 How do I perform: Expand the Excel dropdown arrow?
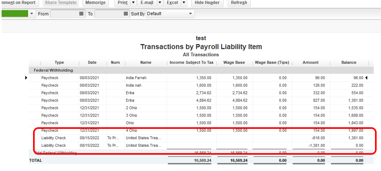pyautogui.click(x=184, y=3)
